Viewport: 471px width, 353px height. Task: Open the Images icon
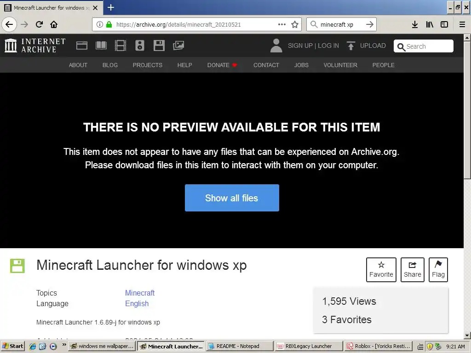pos(178,46)
